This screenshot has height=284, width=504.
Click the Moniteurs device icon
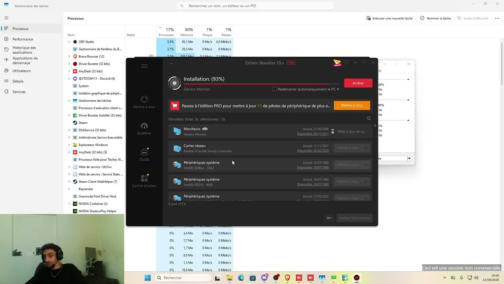pos(177,131)
